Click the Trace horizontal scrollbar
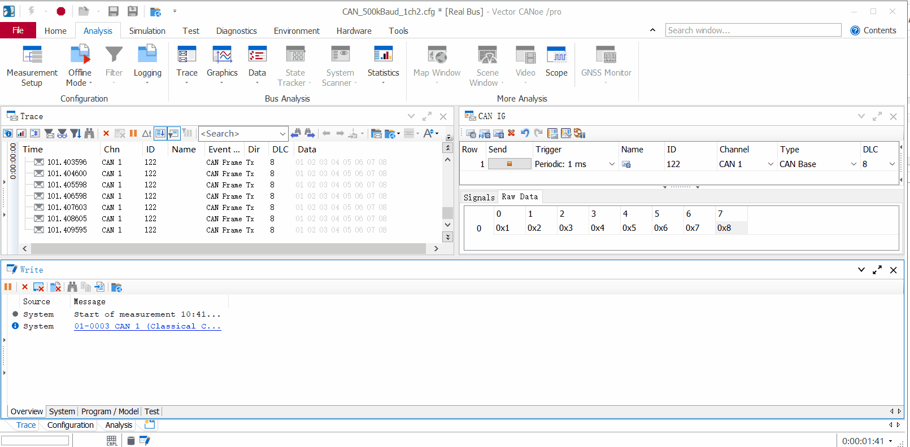910x447 pixels. click(228, 249)
